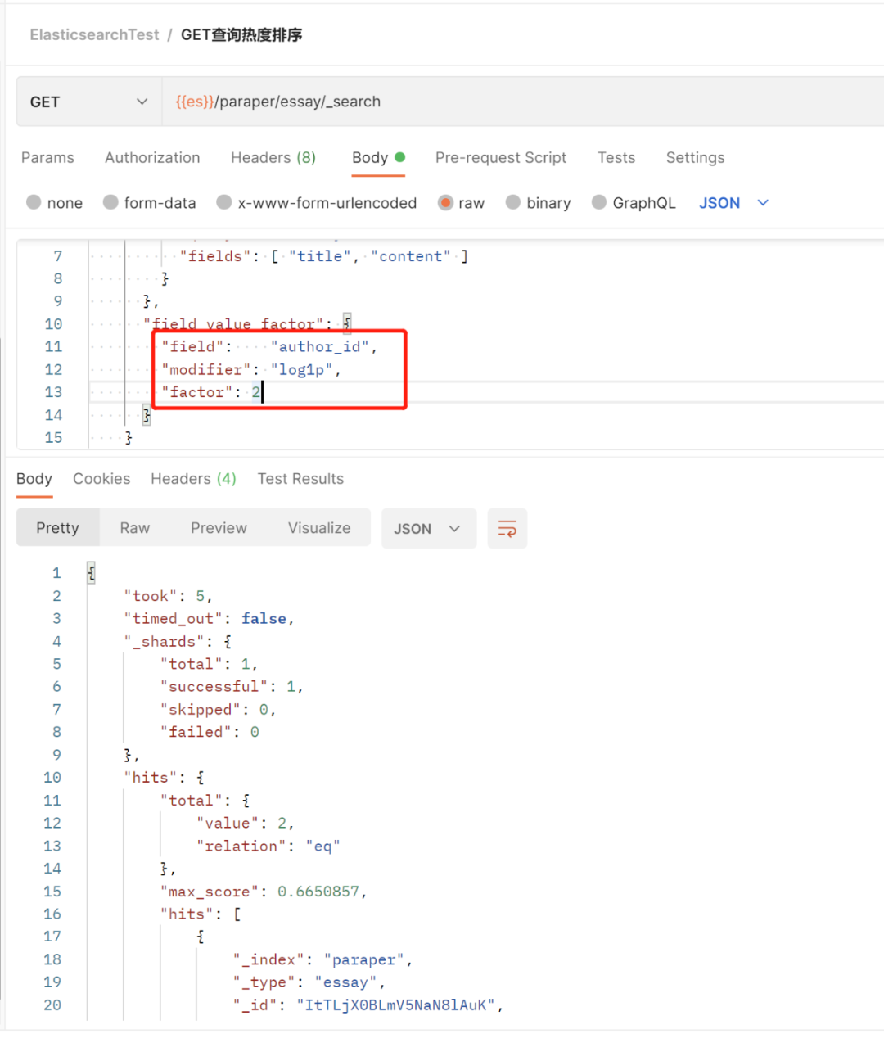Viewport: 884px width, 1052px height.
Task: Open the Params tab
Action: [47, 157]
